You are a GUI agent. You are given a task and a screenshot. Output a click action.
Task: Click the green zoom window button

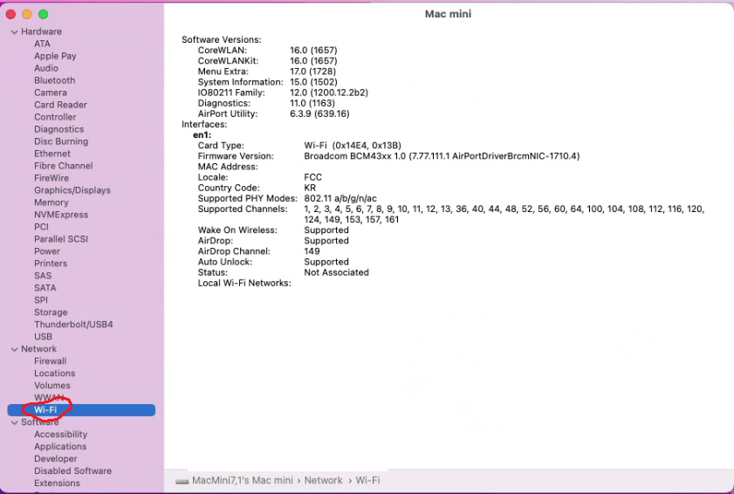[x=43, y=14]
